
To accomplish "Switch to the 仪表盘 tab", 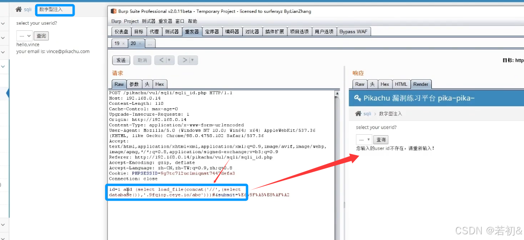I will point(121,32).
